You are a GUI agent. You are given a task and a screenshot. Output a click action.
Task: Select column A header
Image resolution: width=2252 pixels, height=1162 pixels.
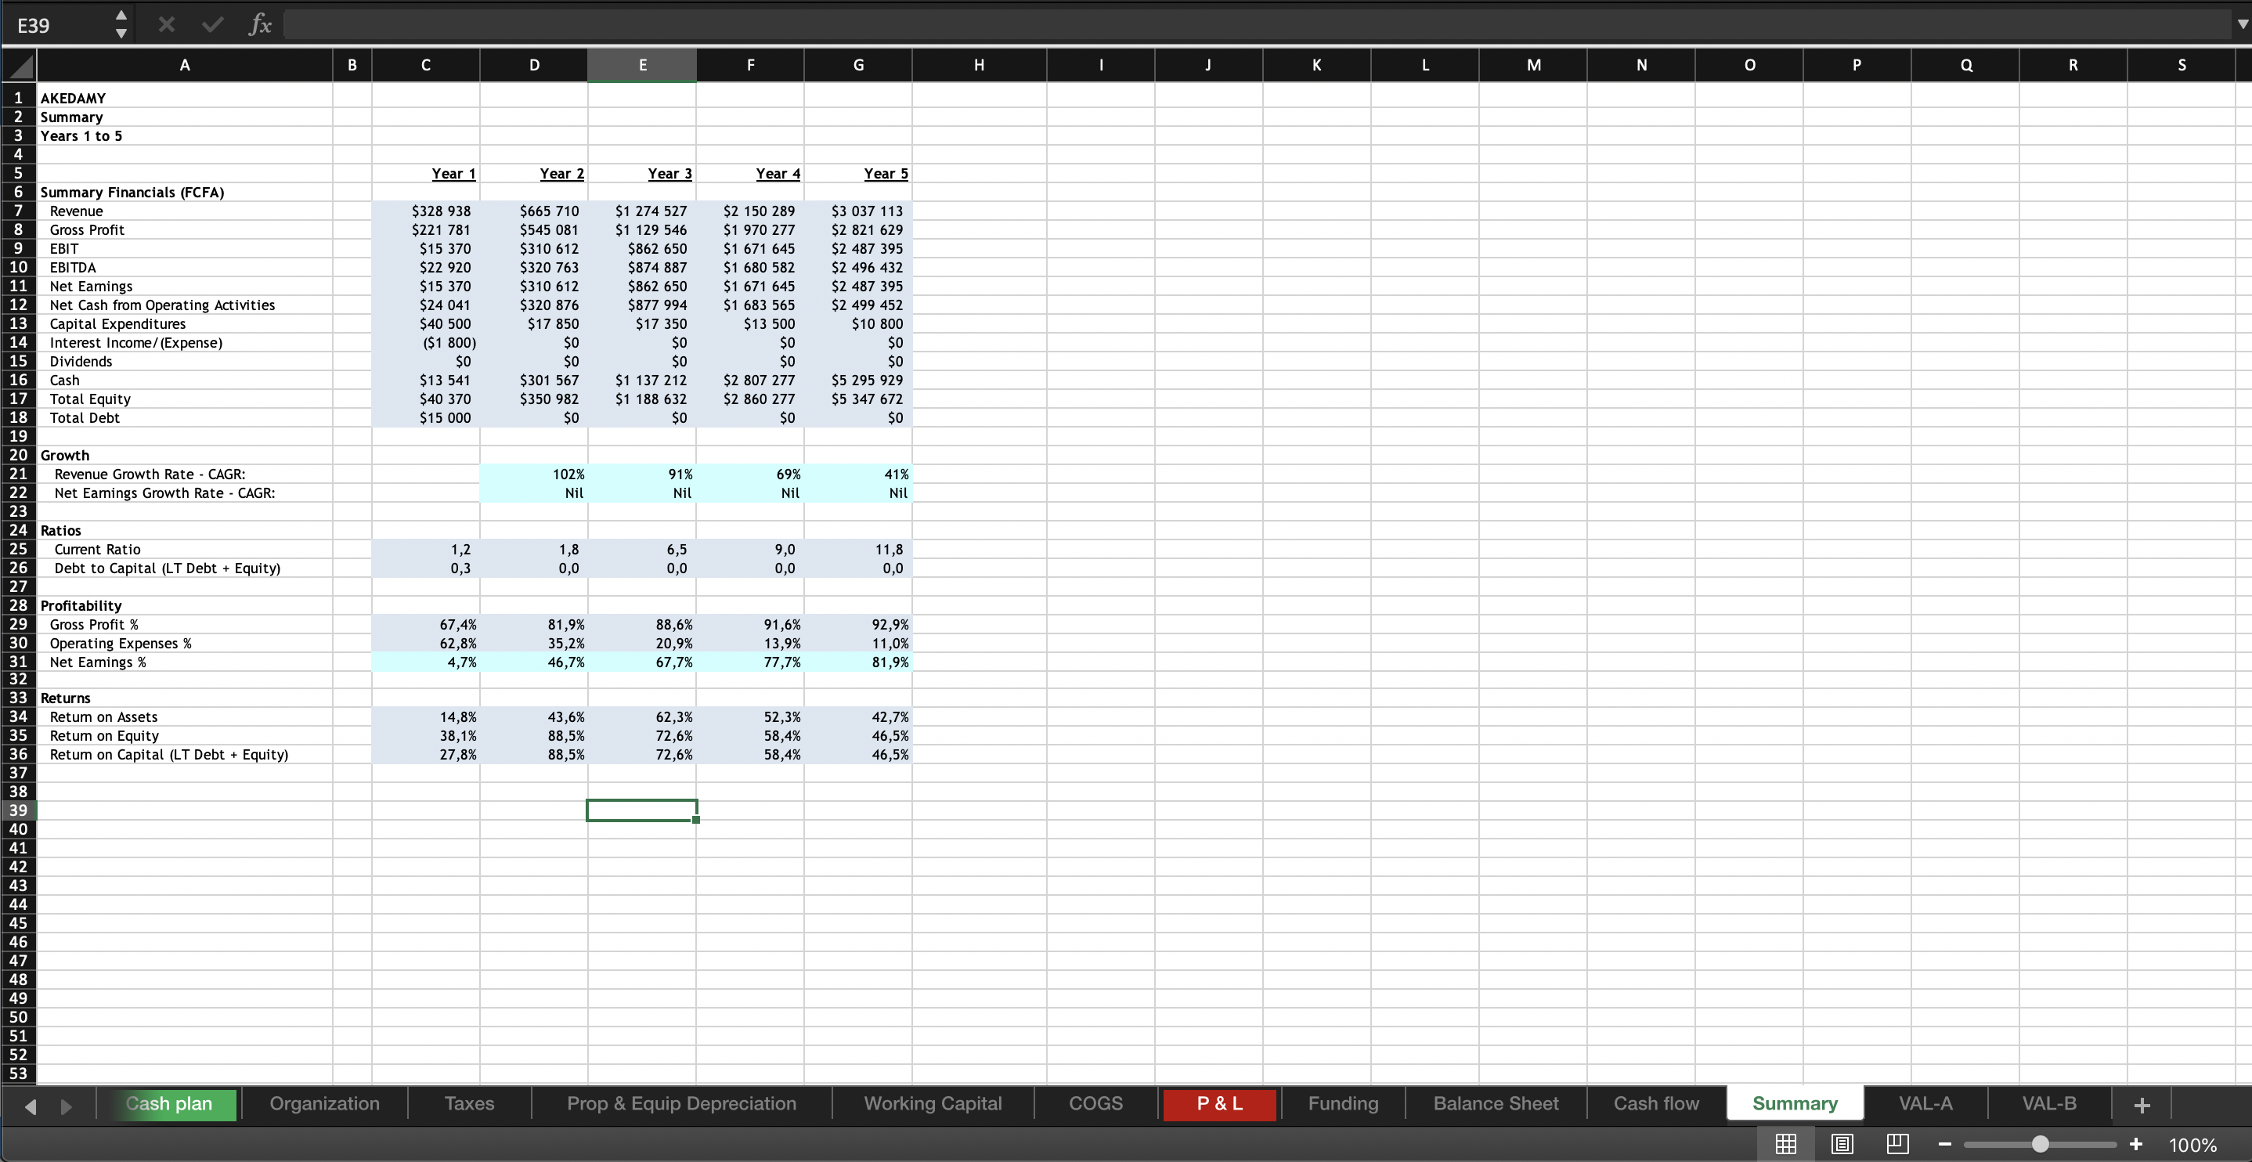tap(185, 65)
